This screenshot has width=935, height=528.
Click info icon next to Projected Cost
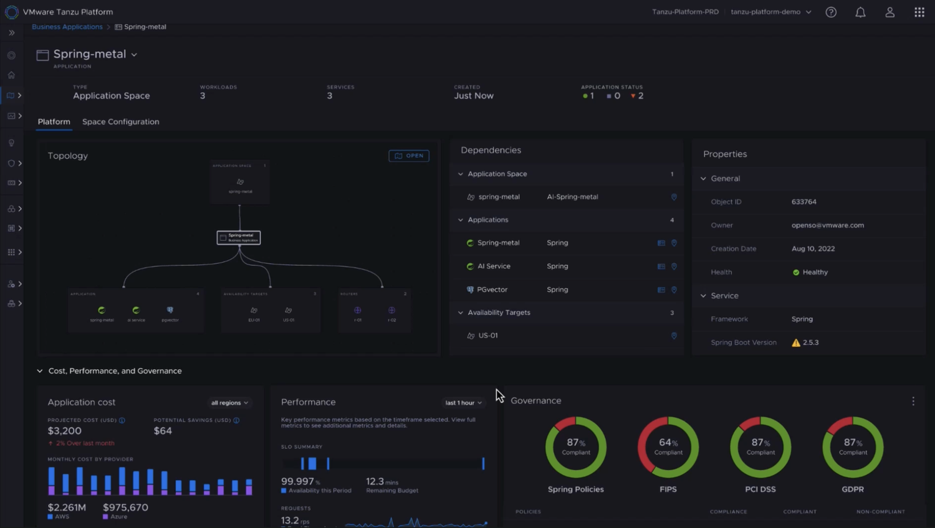pyautogui.click(x=122, y=420)
